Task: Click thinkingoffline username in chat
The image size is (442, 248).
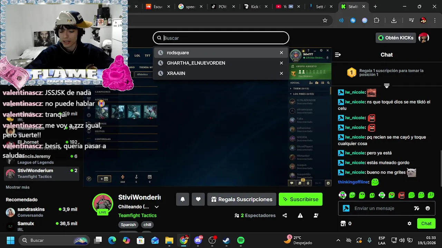Action: tap(353, 182)
